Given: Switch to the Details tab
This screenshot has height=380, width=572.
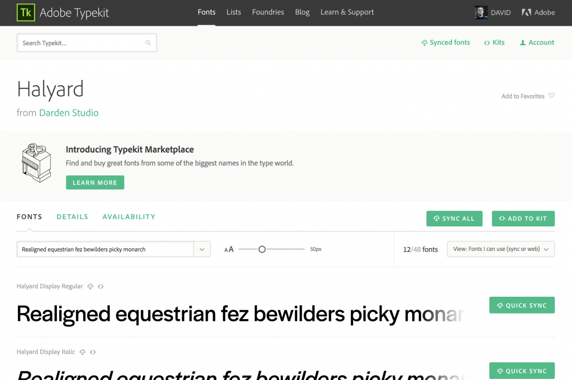Looking at the screenshot, I should pos(72,216).
